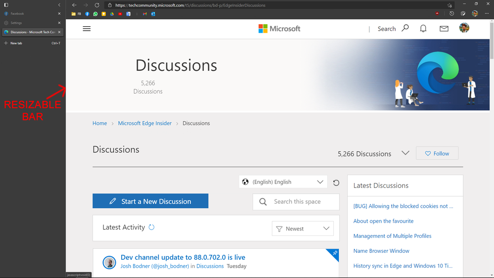The height and width of the screenshot is (278, 494).
Task: Open the FB favorites folder
Action: (76, 14)
